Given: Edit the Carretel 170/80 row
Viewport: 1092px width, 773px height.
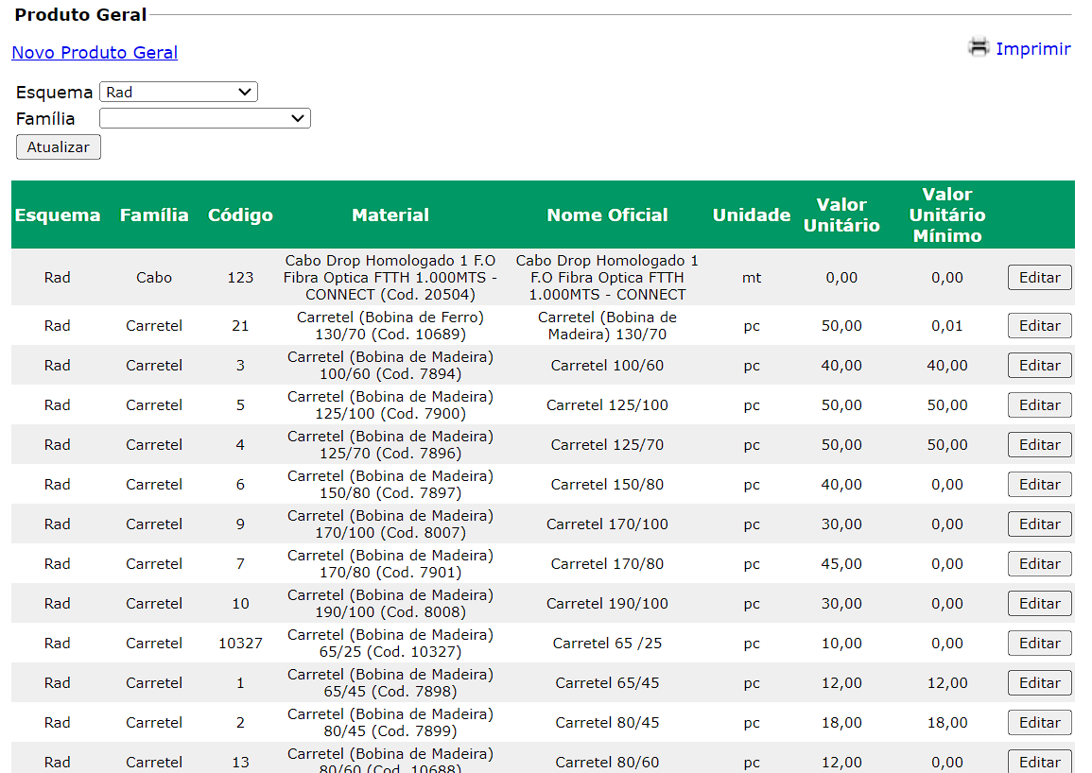Looking at the screenshot, I should [x=1039, y=564].
